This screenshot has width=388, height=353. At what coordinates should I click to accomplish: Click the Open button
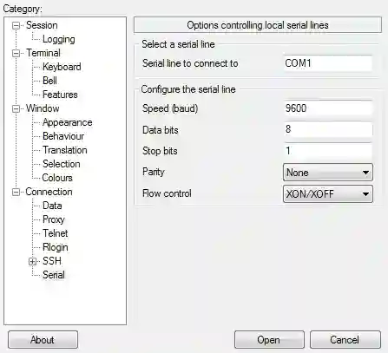[x=269, y=340]
